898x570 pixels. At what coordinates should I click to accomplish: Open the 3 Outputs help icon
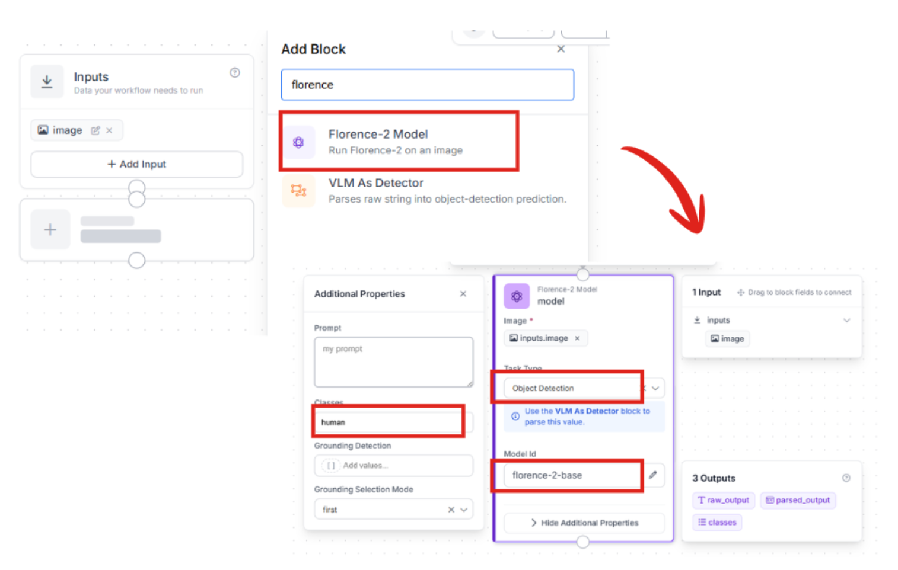click(846, 478)
